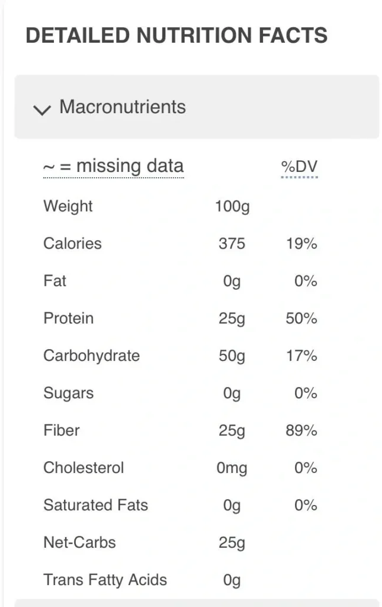382x607 pixels.
Task: Click the Net-Carbs label
Action: [79, 542]
